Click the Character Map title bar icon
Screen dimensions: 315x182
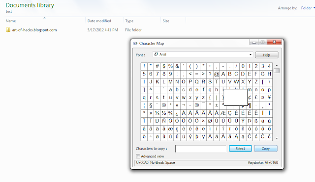click(x=135, y=44)
